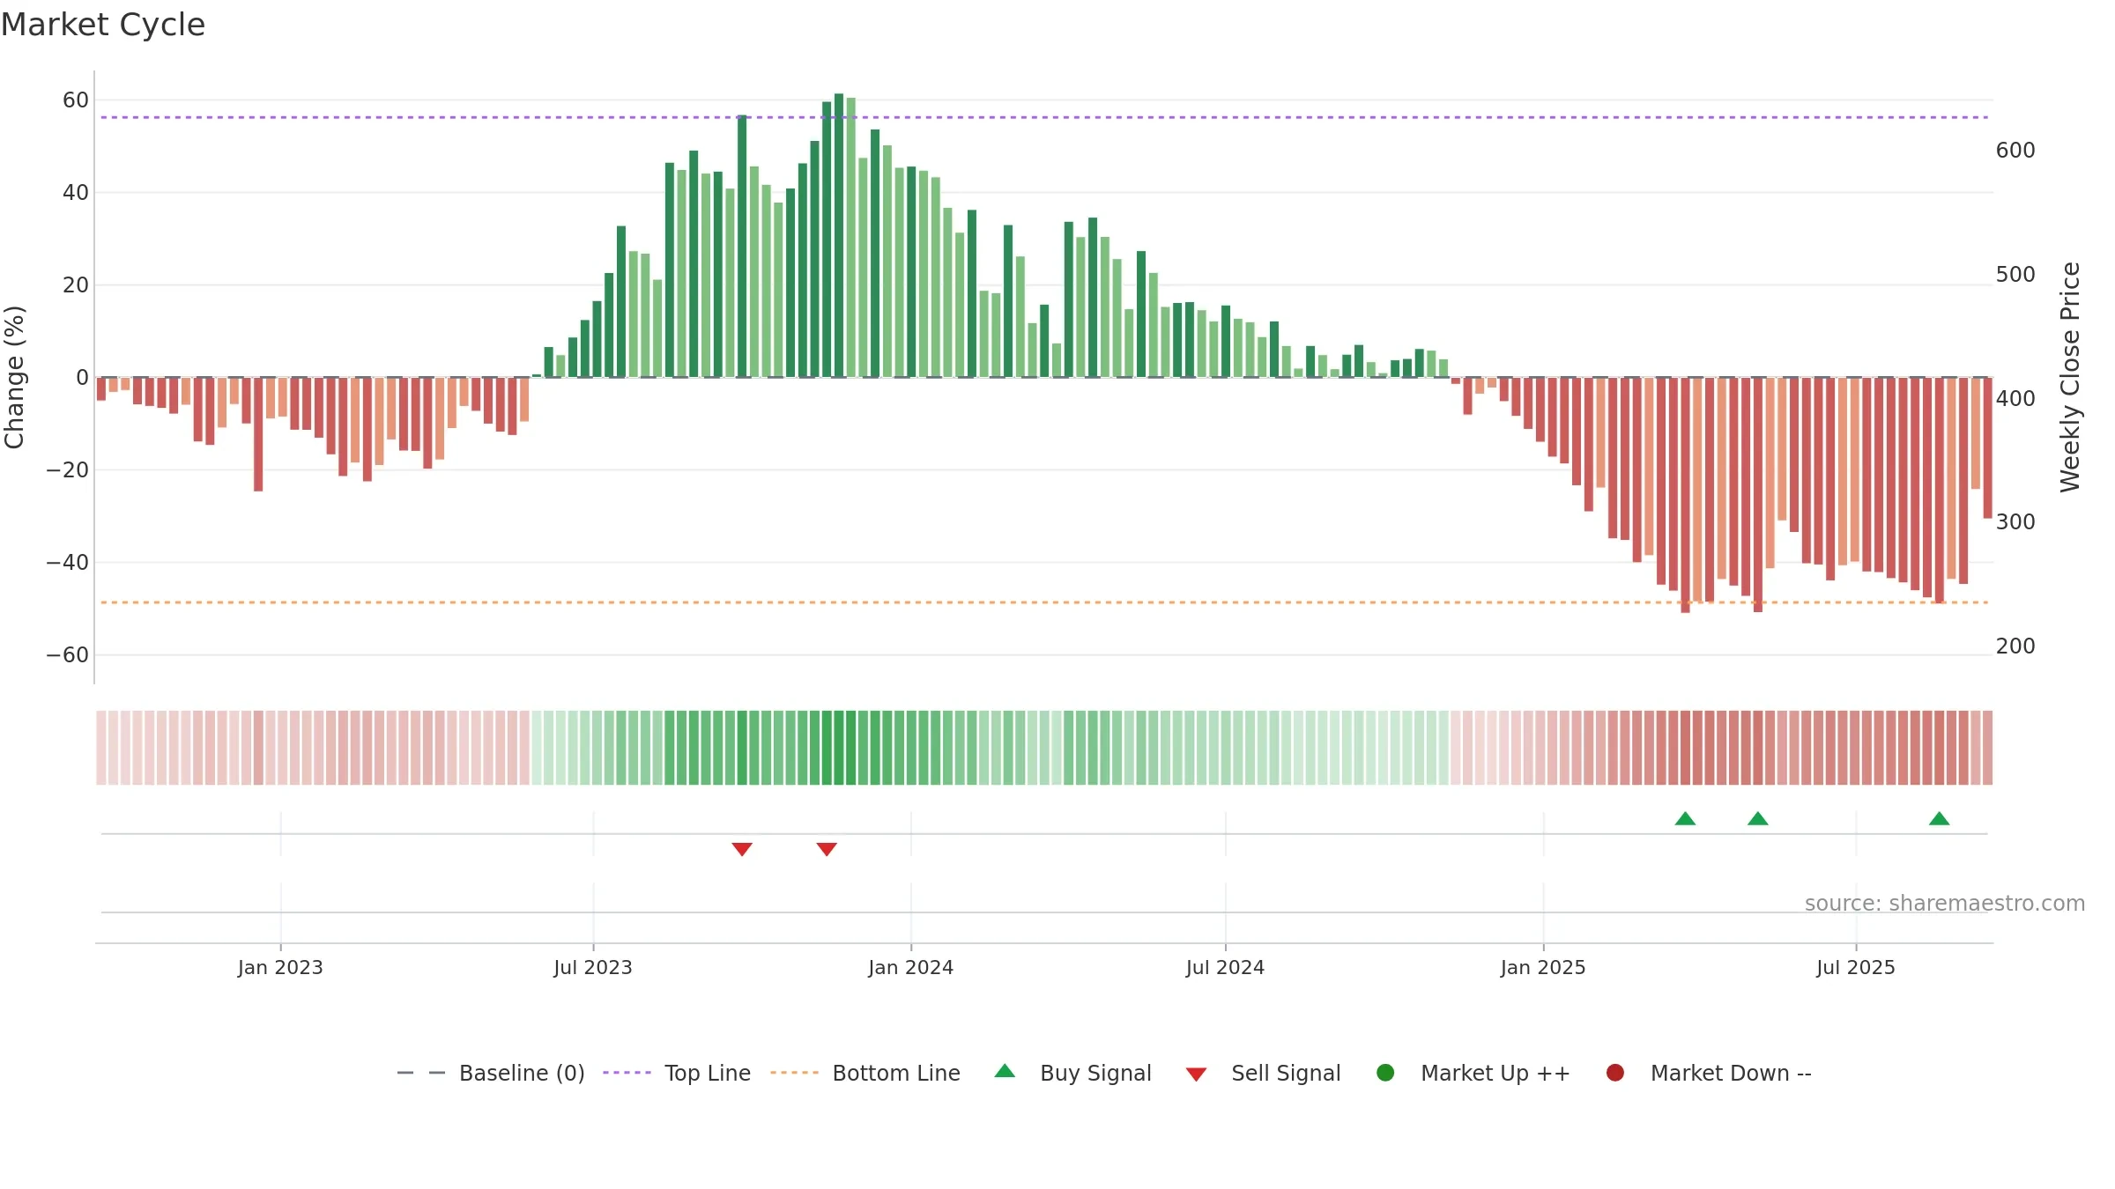Click the green Buy Signal legend triangle
2115x1189 pixels.
(1005, 1071)
